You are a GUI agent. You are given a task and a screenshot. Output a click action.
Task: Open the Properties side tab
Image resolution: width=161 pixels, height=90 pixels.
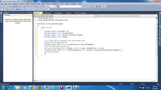coord(160,42)
